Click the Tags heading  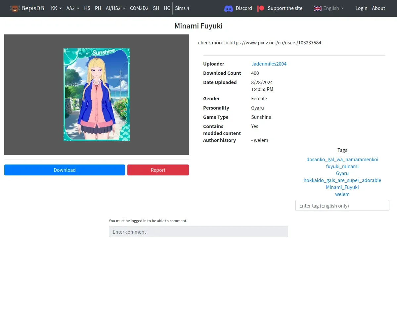(x=342, y=150)
